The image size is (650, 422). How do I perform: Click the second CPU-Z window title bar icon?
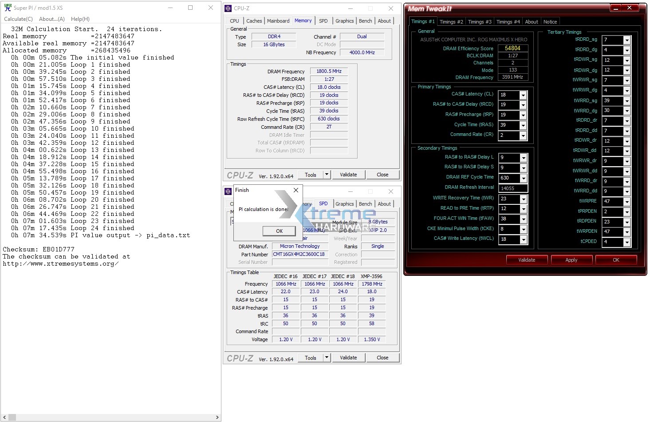point(228,191)
